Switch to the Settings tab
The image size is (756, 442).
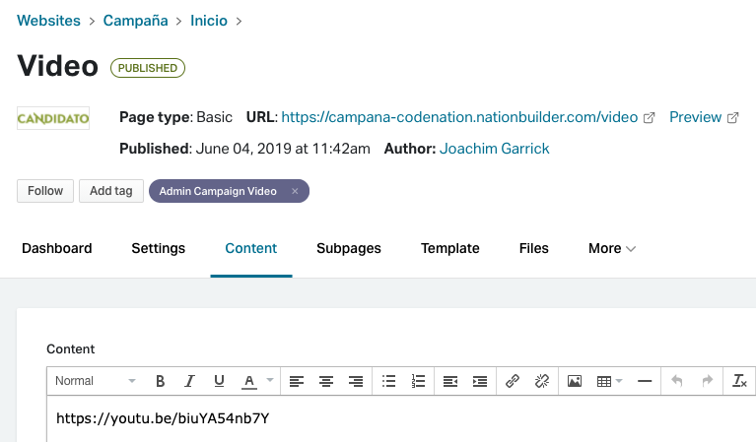tap(158, 248)
